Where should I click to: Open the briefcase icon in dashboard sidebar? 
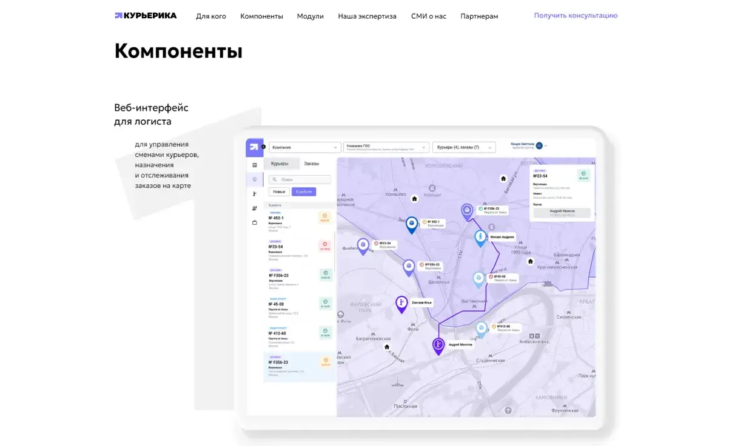click(x=255, y=223)
